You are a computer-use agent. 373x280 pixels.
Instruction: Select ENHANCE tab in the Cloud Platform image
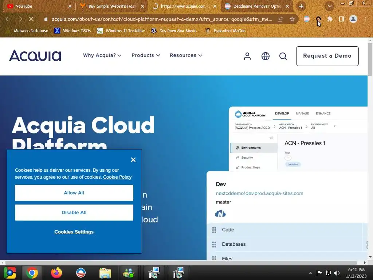point(323,114)
